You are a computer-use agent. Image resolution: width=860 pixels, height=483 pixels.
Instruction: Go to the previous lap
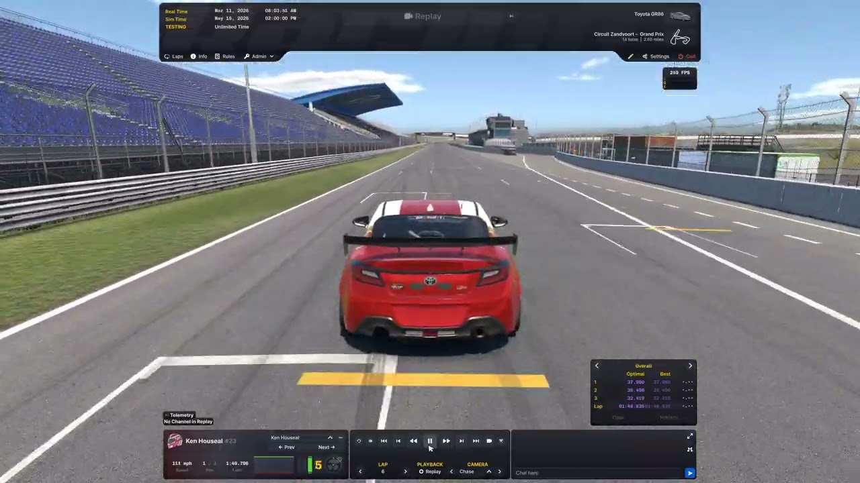click(360, 472)
